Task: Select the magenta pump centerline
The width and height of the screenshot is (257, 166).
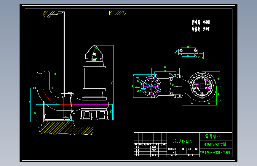Action: (94, 82)
